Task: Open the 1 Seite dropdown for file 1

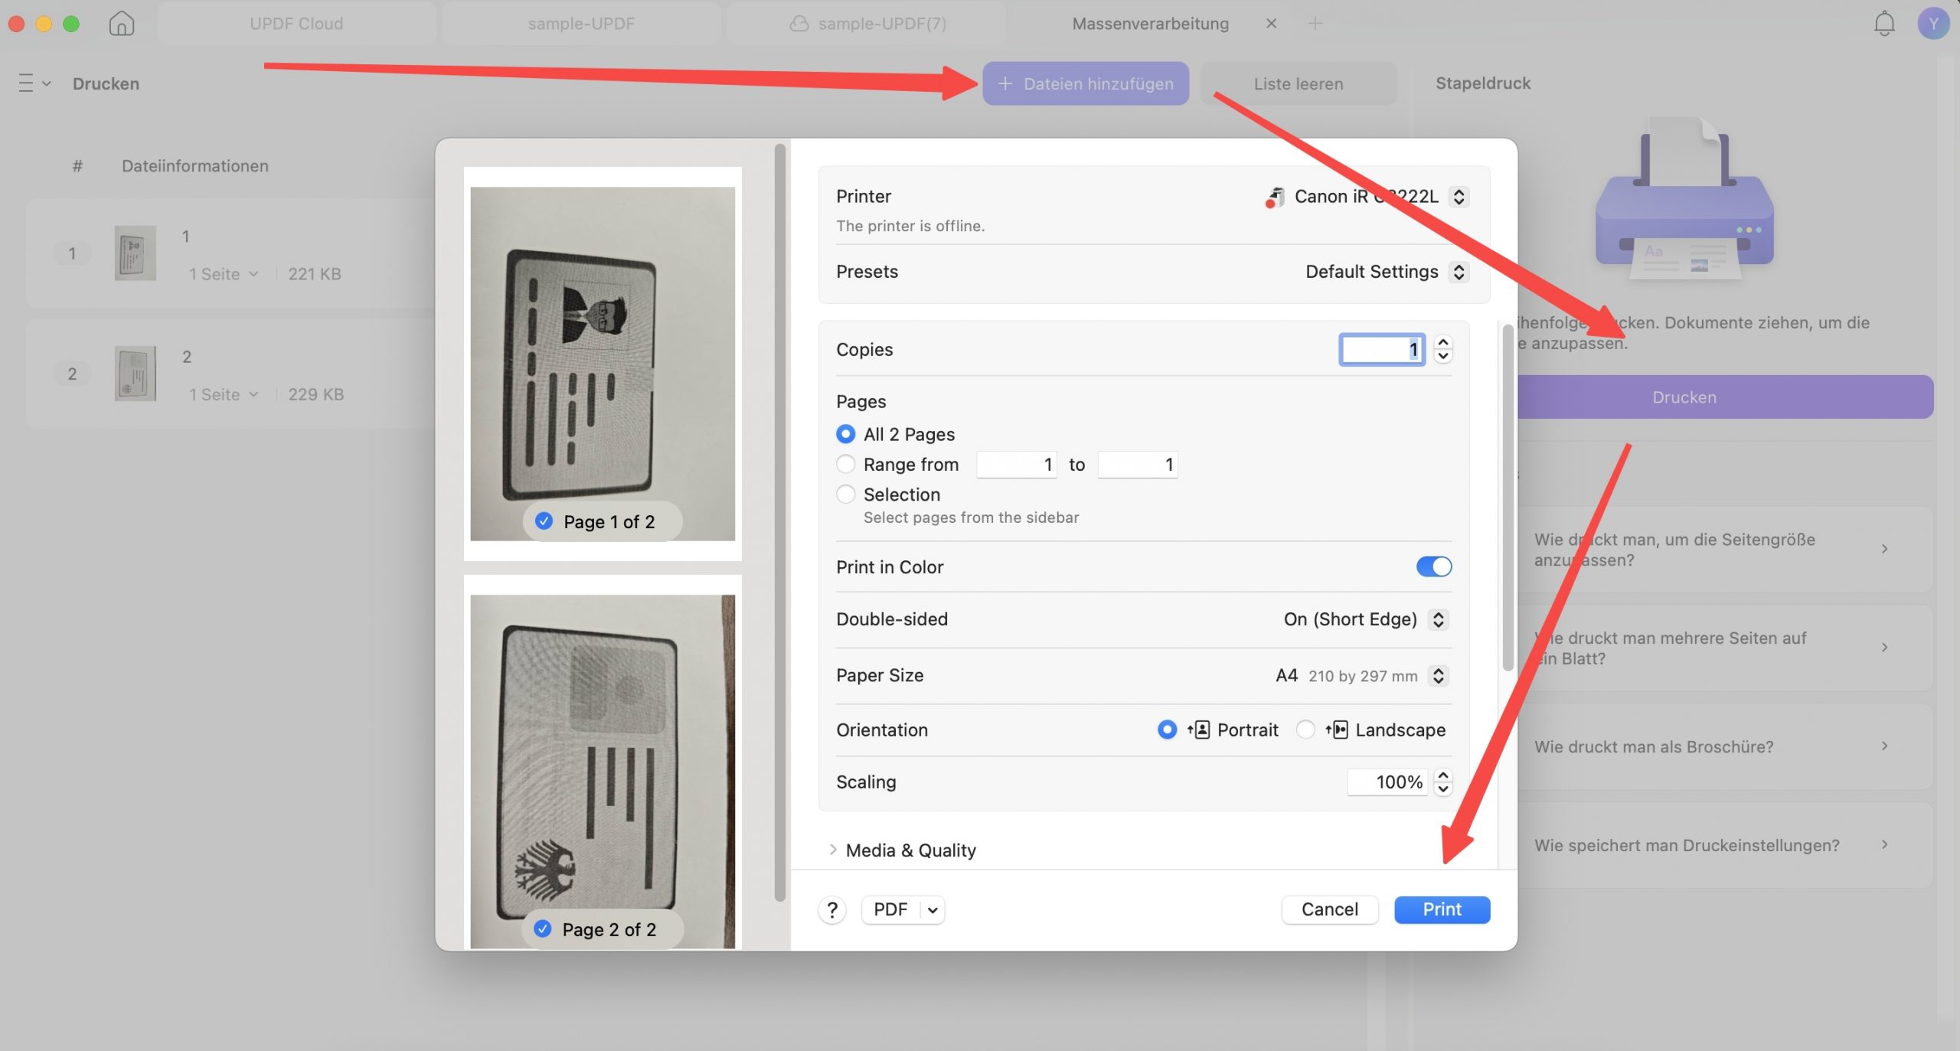Action: (223, 274)
